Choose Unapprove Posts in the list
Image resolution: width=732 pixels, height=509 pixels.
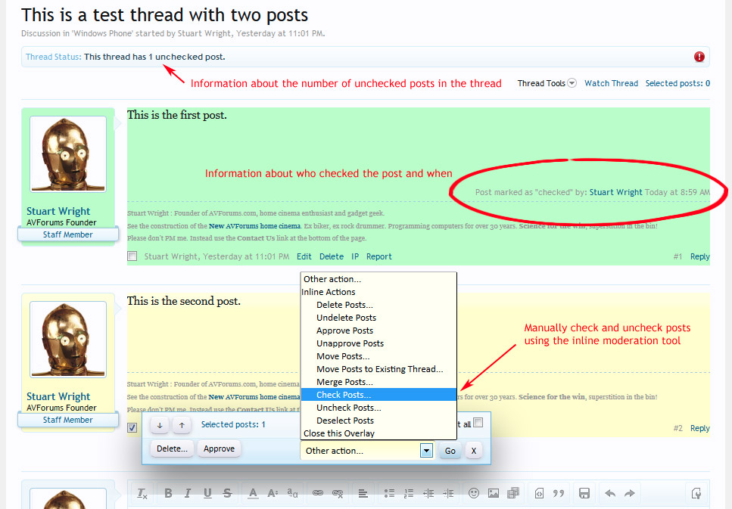click(x=378, y=343)
